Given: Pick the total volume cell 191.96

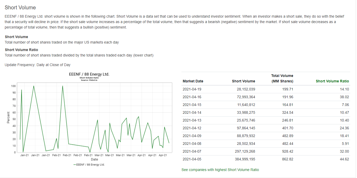Looking at the screenshot, I should (288, 97).
